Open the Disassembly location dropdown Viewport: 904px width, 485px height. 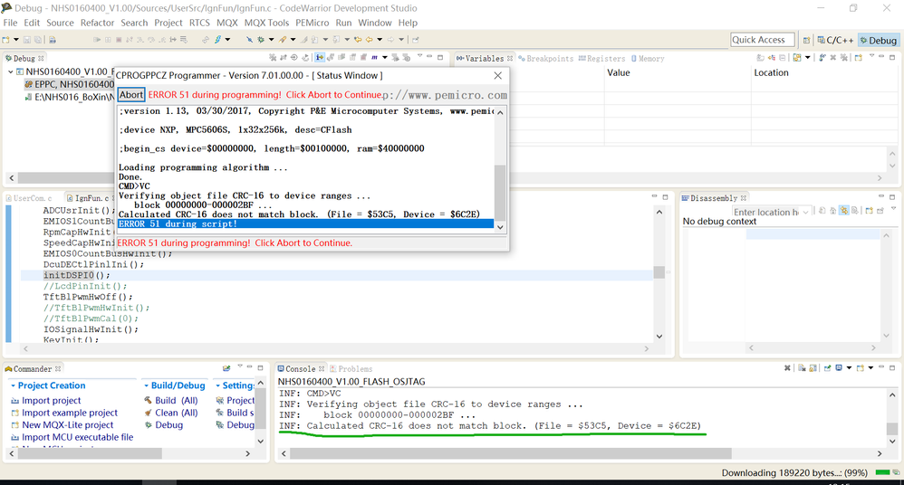tap(805, 212)
